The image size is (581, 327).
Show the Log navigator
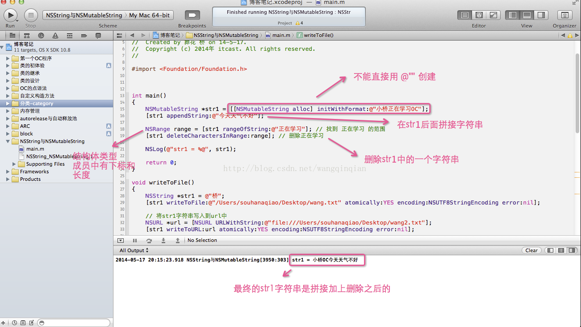(98, 35)
